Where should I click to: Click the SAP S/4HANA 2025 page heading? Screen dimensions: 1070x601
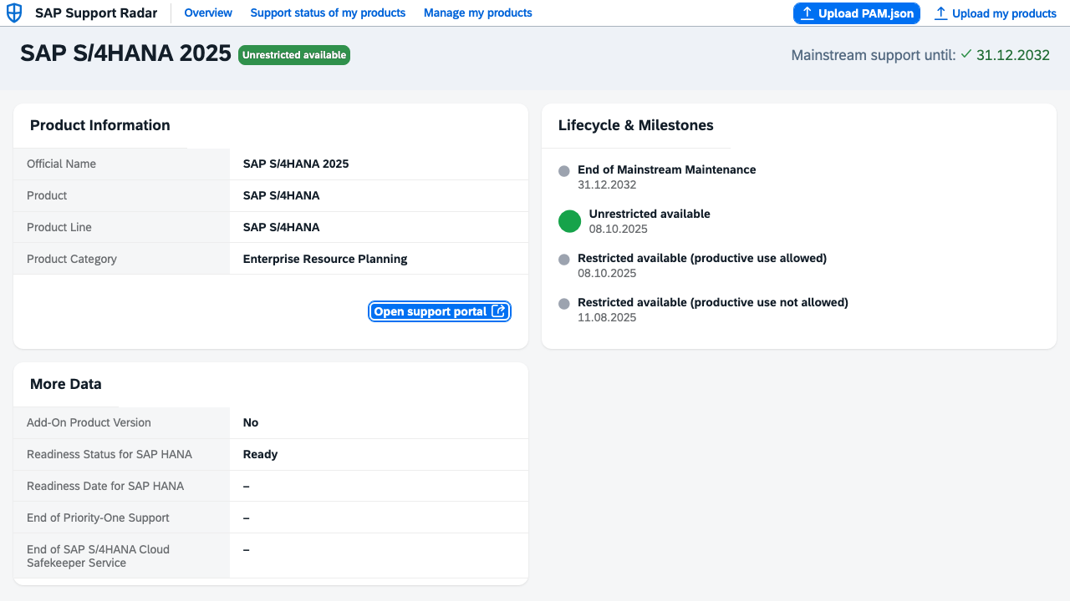pos(125,53)
